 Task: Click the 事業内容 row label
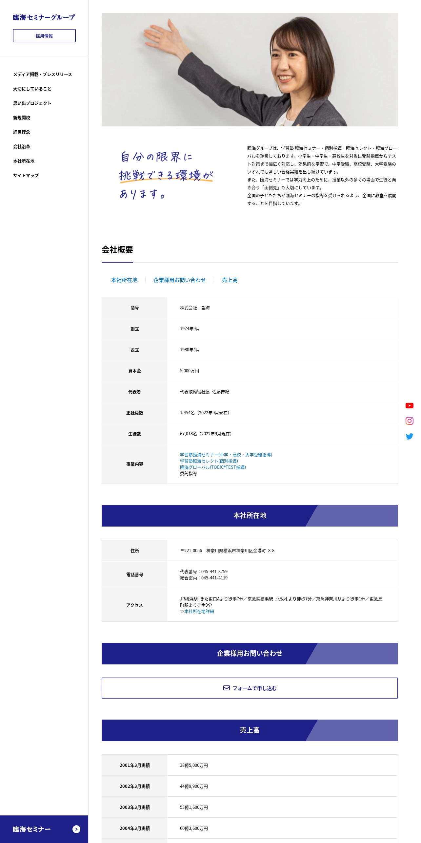(134, 464)
